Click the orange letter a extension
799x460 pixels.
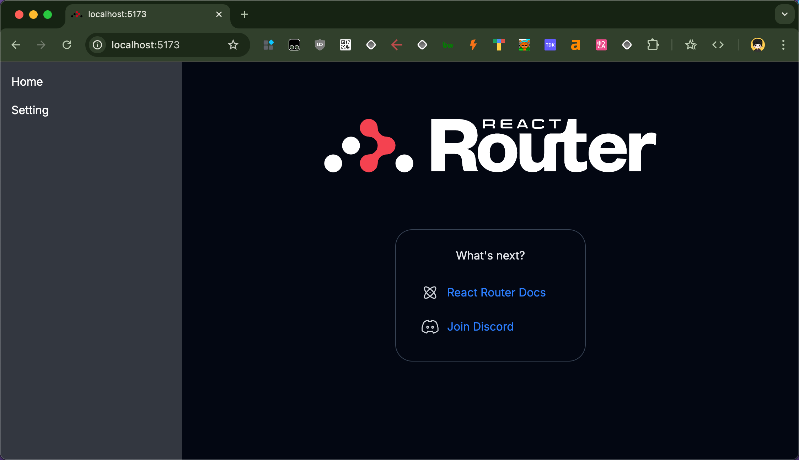coord(576,45)
